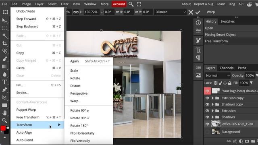The height and width of the screenshot is (145, 258).
Task: Hide the Extrusion folder
Action: coord(207,111)
